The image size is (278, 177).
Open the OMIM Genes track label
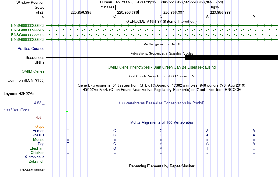33,71
